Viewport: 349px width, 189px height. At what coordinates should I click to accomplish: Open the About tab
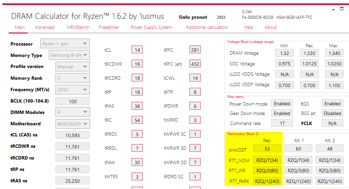(271, 27)
